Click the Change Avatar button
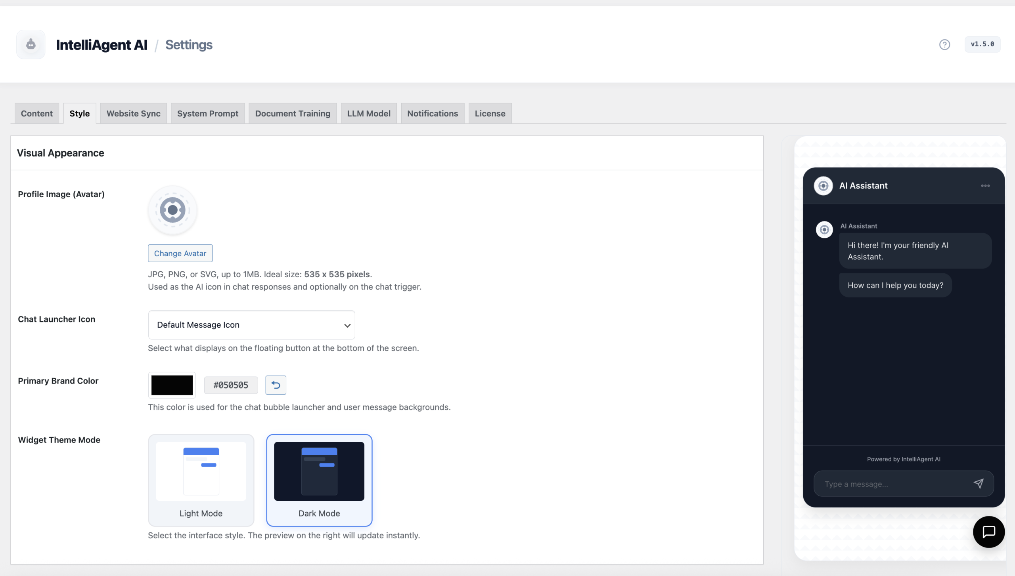 tap(180, 254)
